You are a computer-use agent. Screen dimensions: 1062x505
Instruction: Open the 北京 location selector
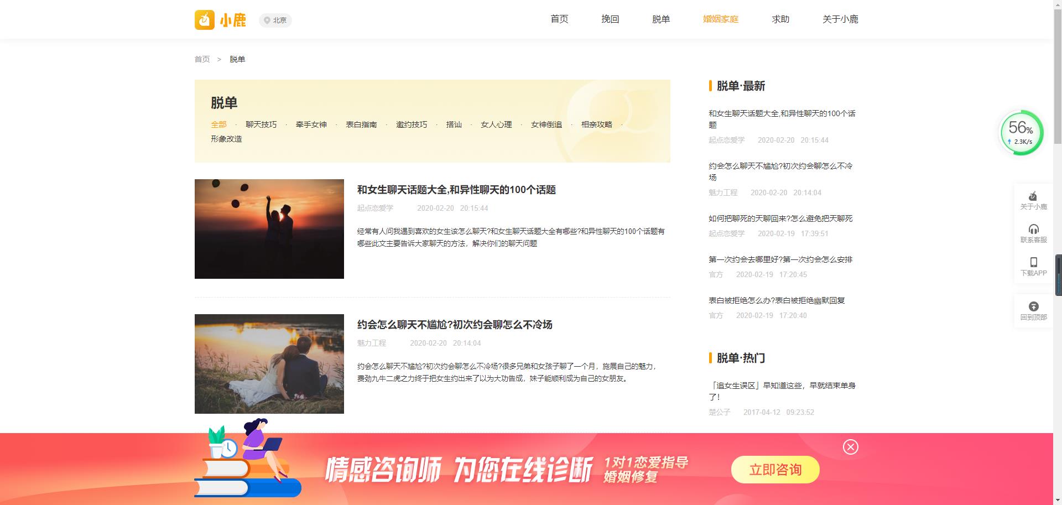[x=275, y=20]
